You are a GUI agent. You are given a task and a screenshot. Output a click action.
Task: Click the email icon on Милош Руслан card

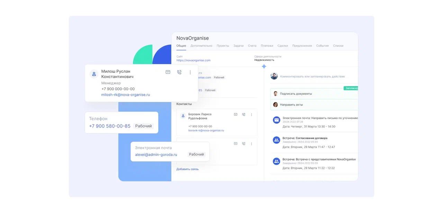click(x=168, y=72)
